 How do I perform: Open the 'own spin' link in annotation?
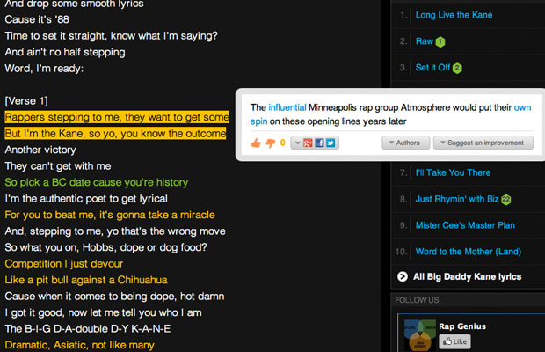522,107
